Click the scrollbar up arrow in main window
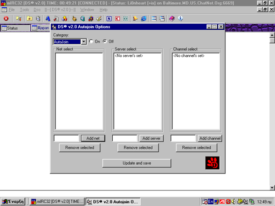 pos(272,35)
